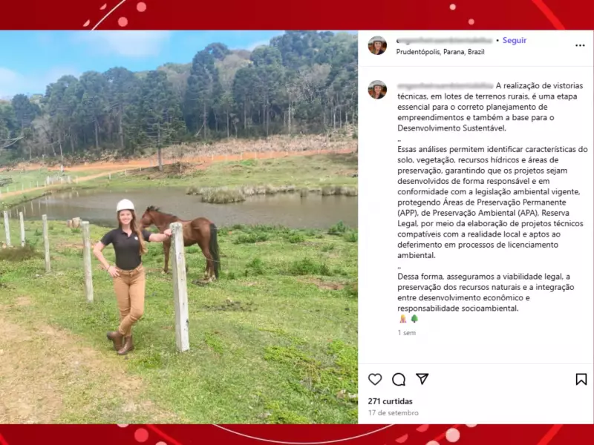Open the three-dot more options menu
This screenshot has width=594, height=445.
(580, 45)
